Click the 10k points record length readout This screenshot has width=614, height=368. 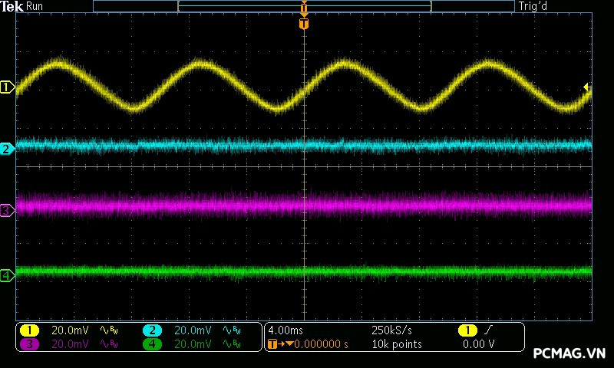pos(396,344)
